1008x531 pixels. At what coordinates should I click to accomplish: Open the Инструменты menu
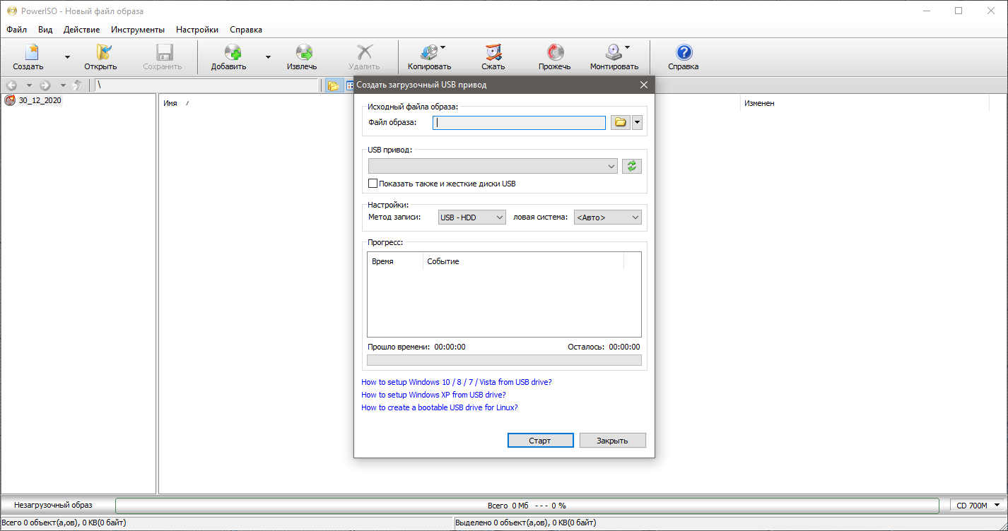[138, 30]
